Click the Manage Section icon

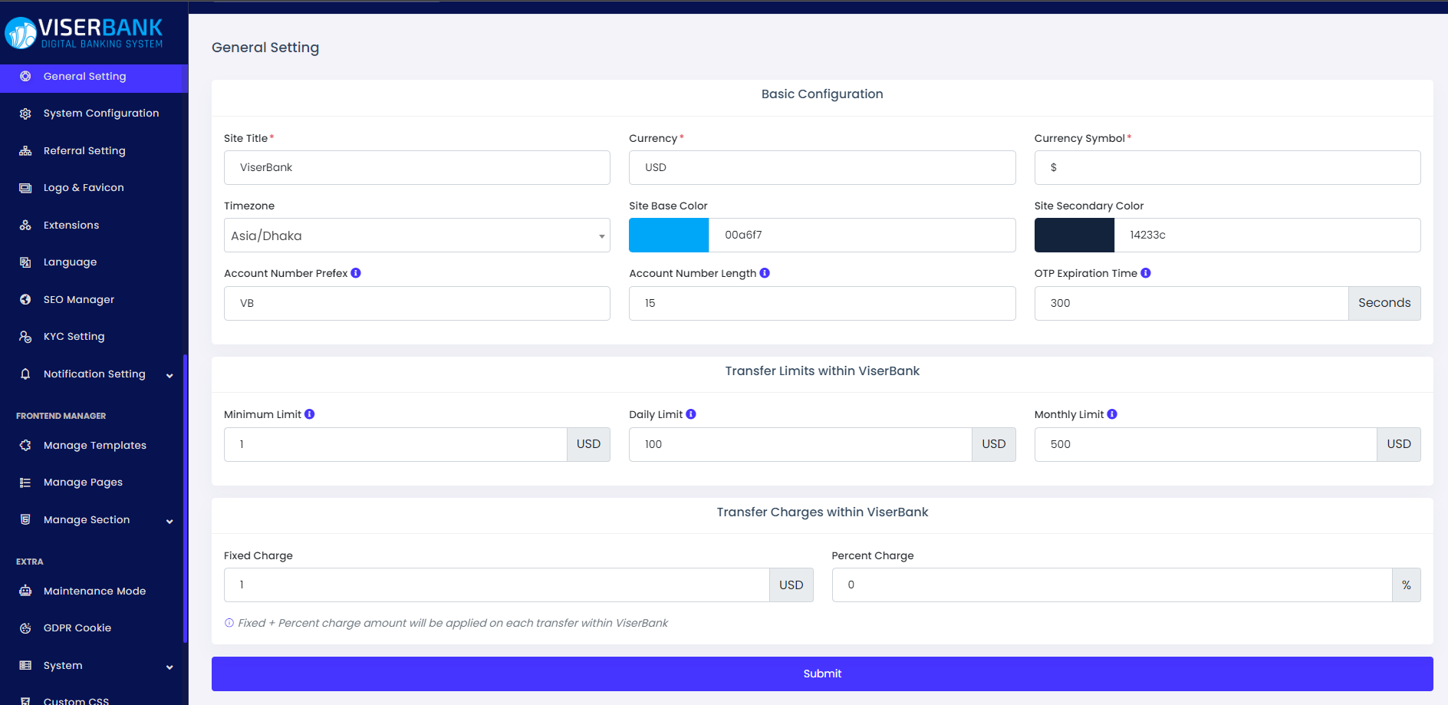[25, 520]
